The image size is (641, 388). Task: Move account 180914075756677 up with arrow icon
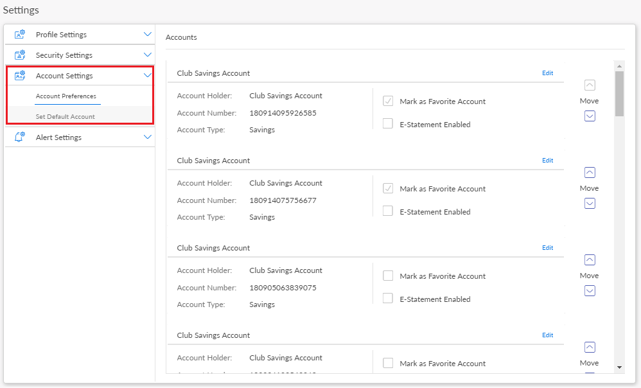tap(590, 173)
